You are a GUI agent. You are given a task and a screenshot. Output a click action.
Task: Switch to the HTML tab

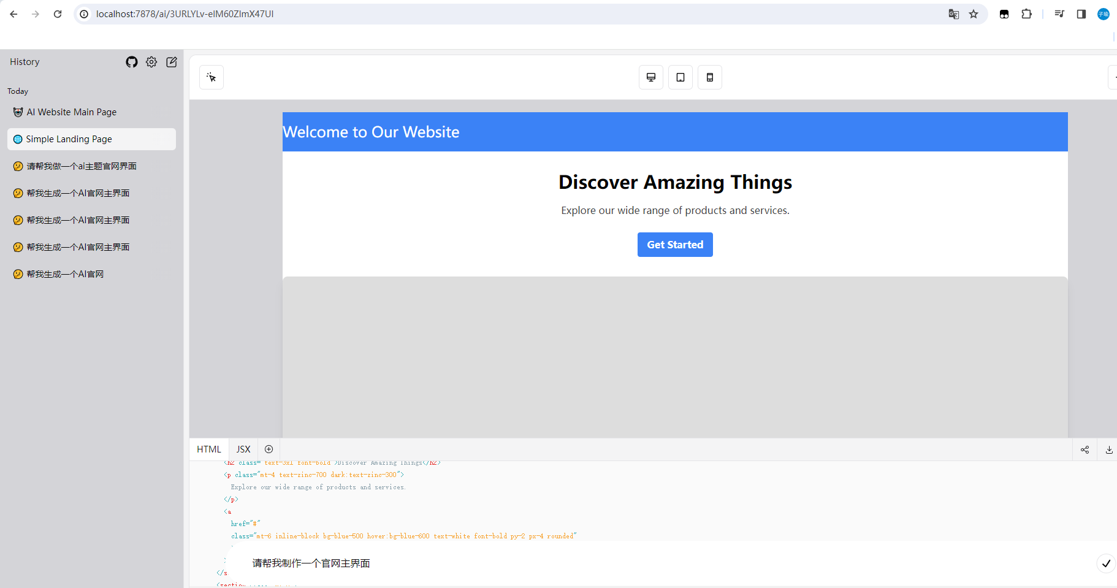pyautogui.click(x=209, y=449)
